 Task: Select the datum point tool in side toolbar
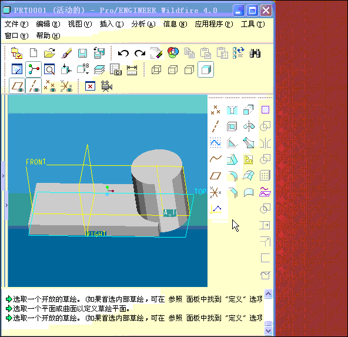click(x=215, y=110)
